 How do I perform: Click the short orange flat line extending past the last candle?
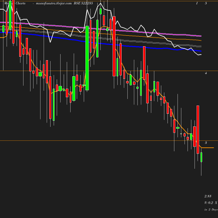[x=208, y=148]
